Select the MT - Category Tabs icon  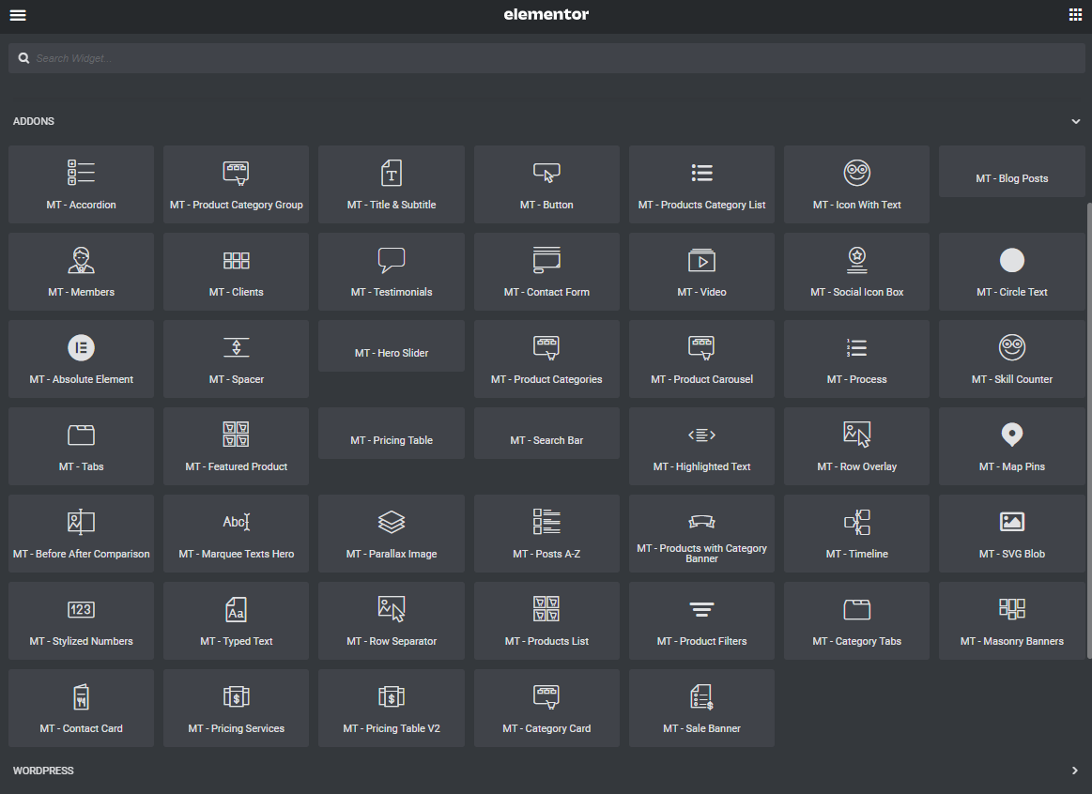point(856,610)
